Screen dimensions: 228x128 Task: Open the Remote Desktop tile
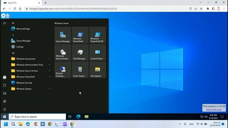pyautogui.click(x=63, y=70)
